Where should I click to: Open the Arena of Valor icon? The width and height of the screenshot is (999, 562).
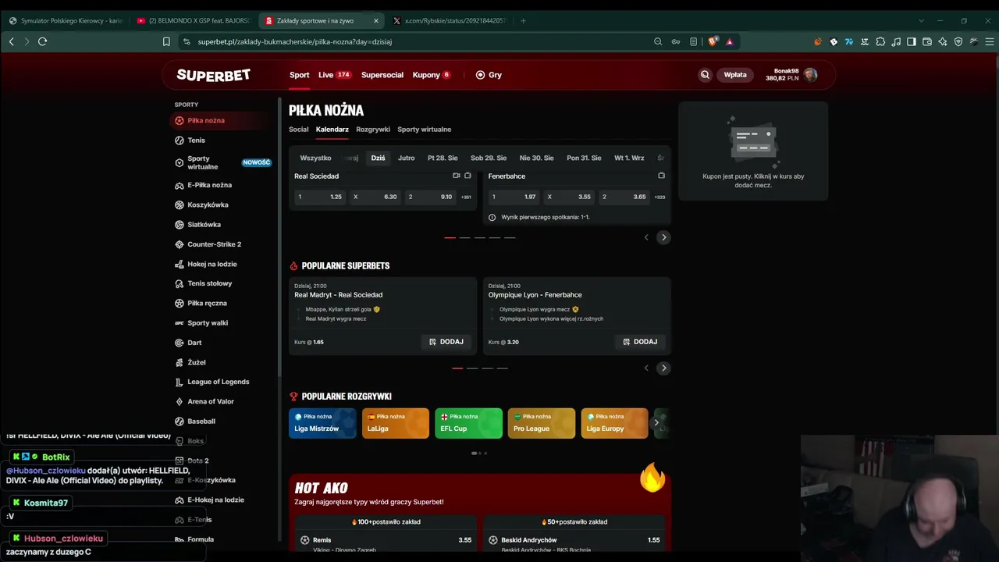pyautogui.click(x=180, y=401)
